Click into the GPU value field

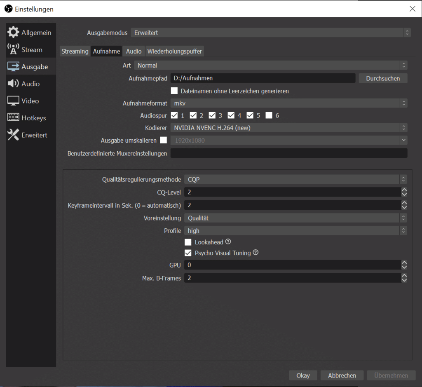(x=293, y=265)
